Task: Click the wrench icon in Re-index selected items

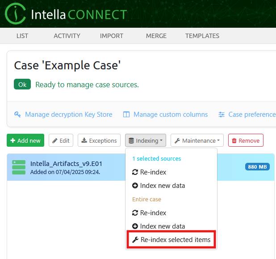Action: click(135, 240)
